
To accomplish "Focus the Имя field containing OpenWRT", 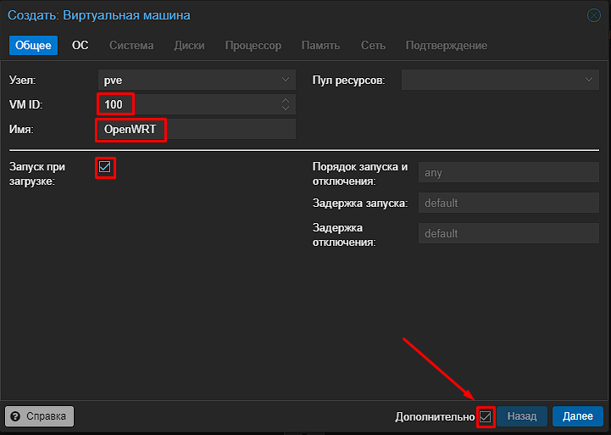I will [x=197, y=129].
